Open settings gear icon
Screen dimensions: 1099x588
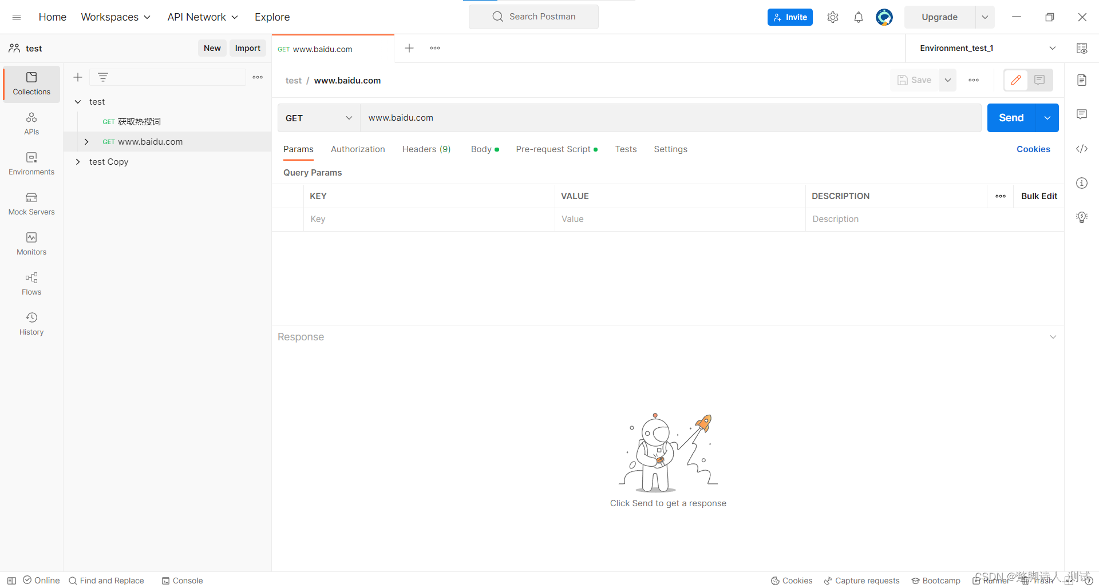pyautogui.click(x=833, y=17)
